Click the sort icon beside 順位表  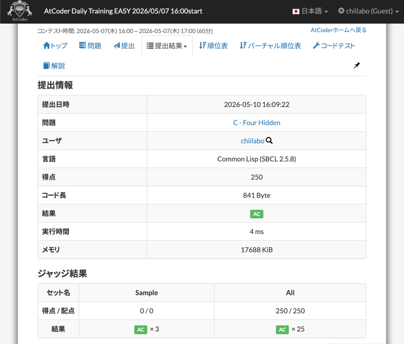[202, 45]
